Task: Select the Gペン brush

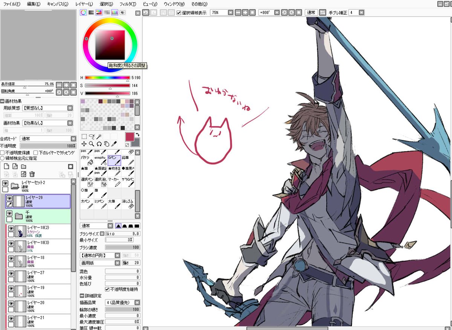Action: coord(115,161)
